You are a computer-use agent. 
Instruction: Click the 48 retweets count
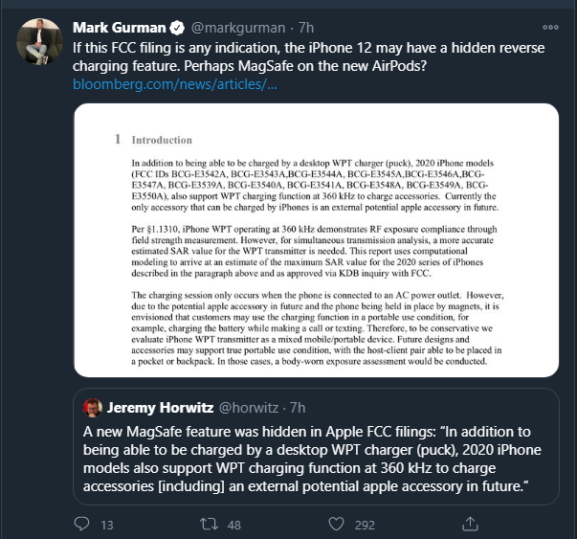[234, 525]
